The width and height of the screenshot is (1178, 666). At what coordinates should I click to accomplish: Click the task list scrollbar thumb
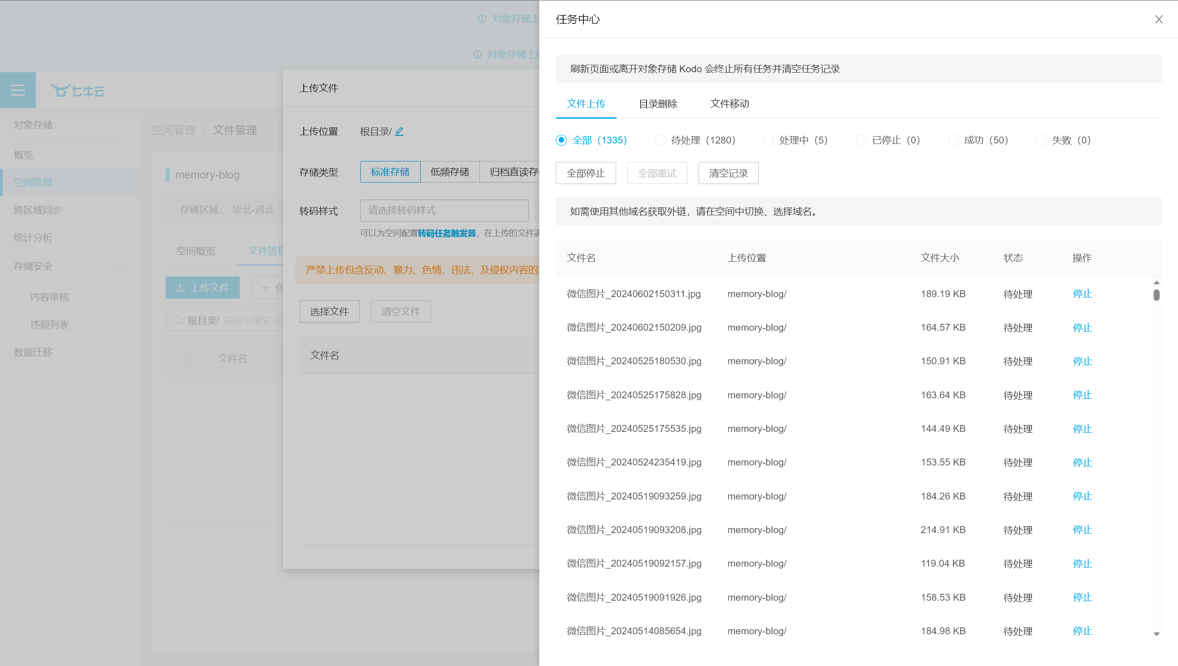pyautogui.click(x=1156, y=295)
